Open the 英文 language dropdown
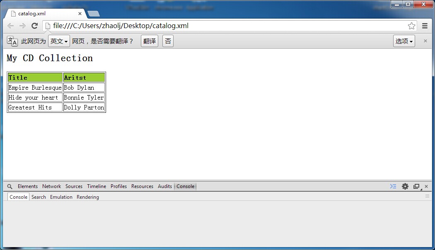This screenshot has width=435, height=250. (59, 41)
